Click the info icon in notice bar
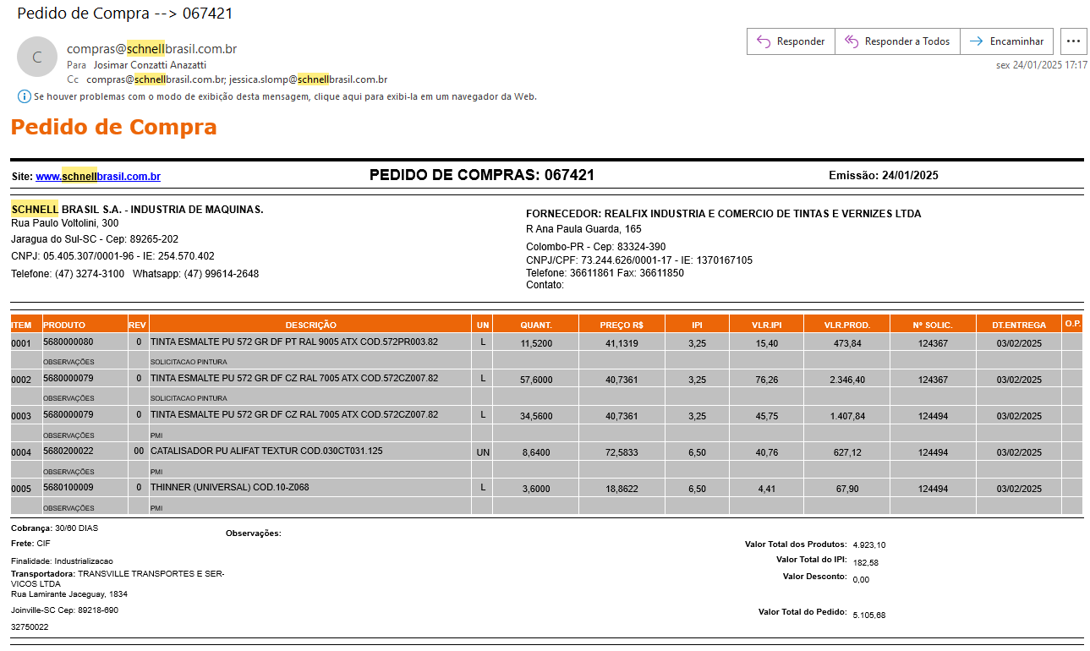The width and height of the screenshot is (1090, 651). click(x=24, y=96)
